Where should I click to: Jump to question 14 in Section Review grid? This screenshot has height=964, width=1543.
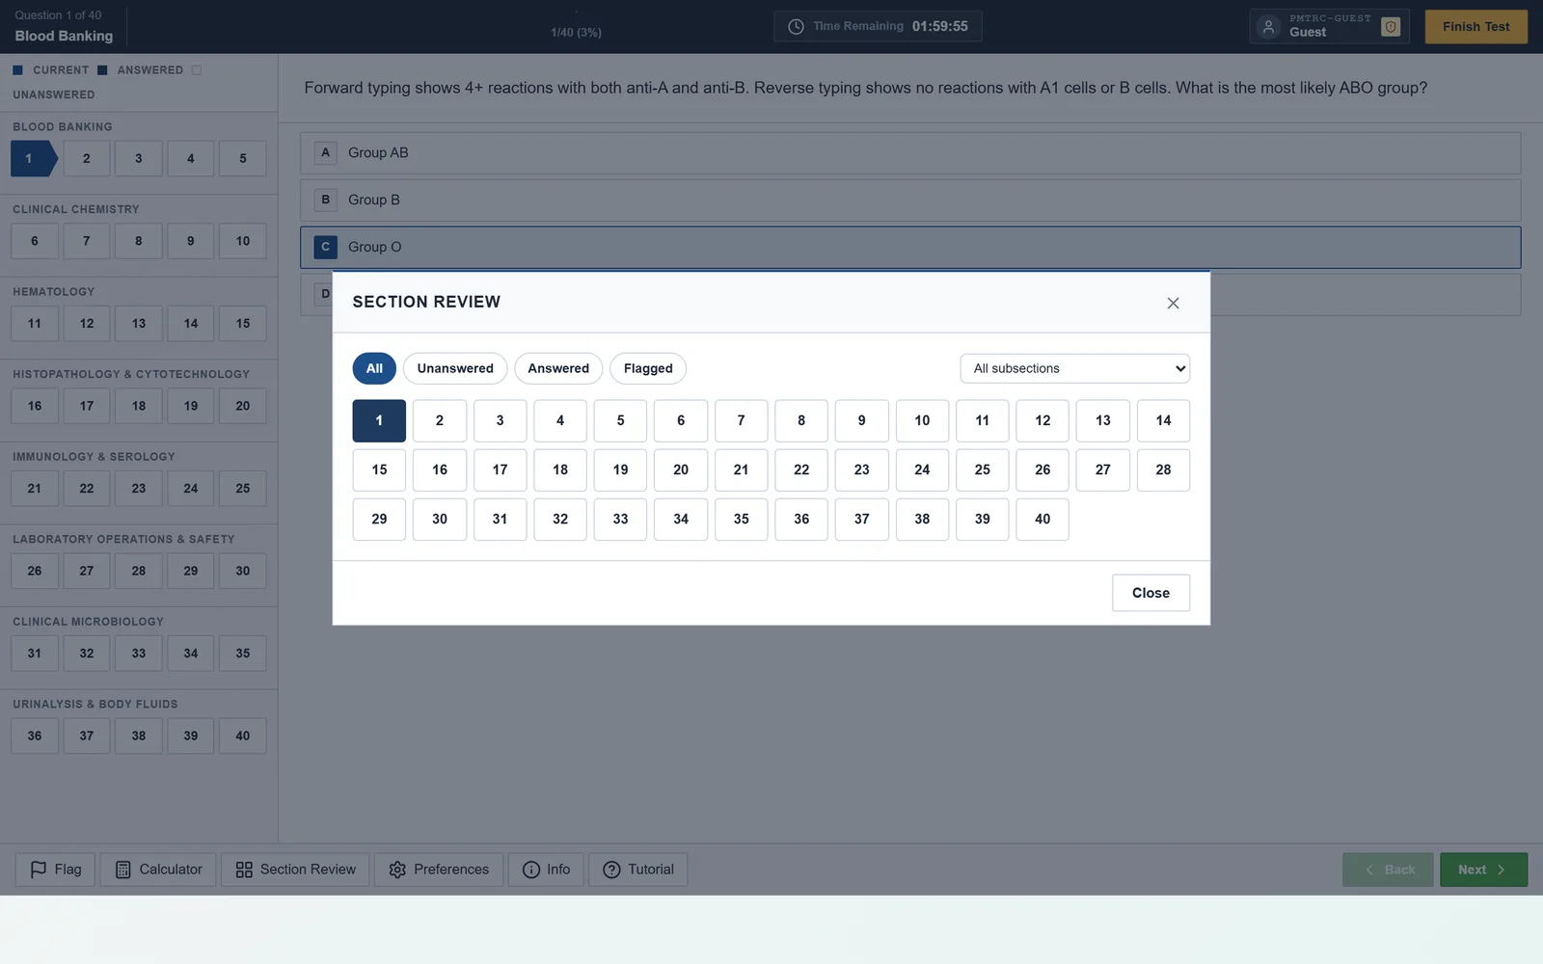(1163, 420)
